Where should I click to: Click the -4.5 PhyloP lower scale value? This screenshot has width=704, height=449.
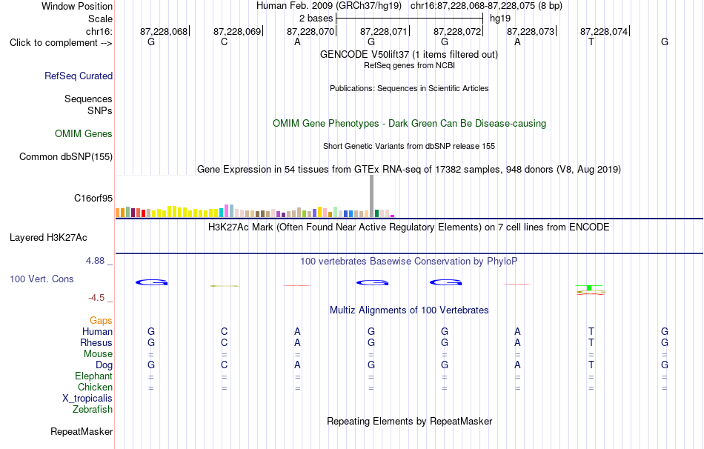point(96,298)
